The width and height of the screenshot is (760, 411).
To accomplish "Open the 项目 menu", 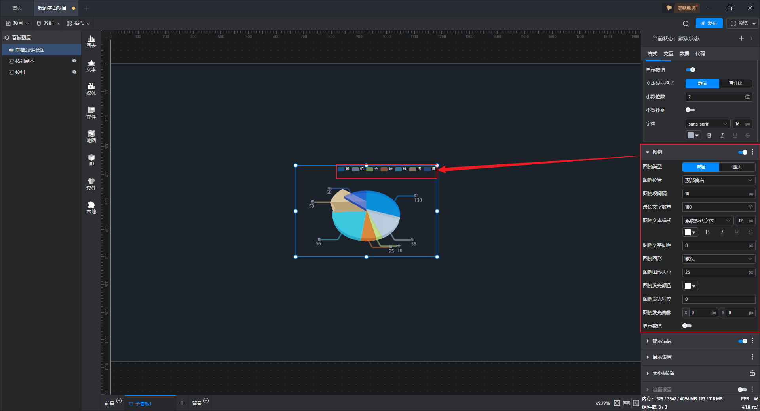I will point(17,23).
